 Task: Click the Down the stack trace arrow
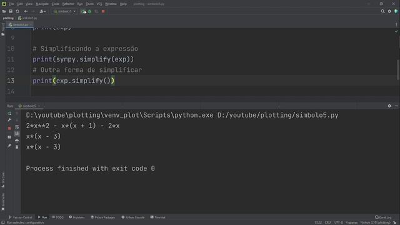pyautogui.click(x=17, y=120)
